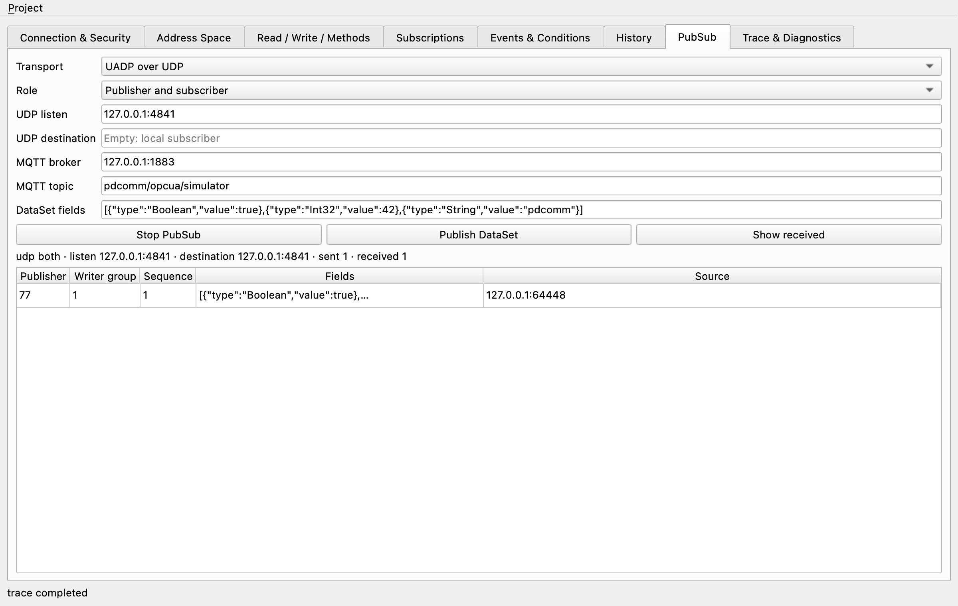Image resolution: width=958 pixels, height=606 pixels.
Task: Show received messages
Action: click(x=789, y=234)
